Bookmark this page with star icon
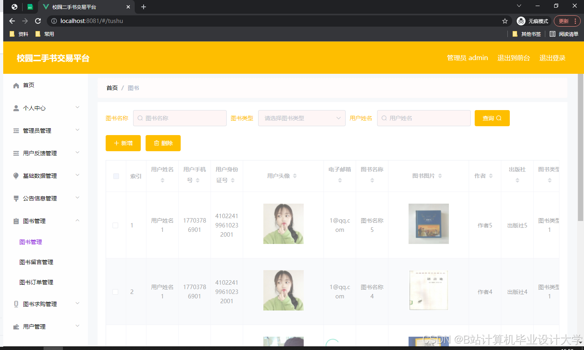 (x=505, y=21)
